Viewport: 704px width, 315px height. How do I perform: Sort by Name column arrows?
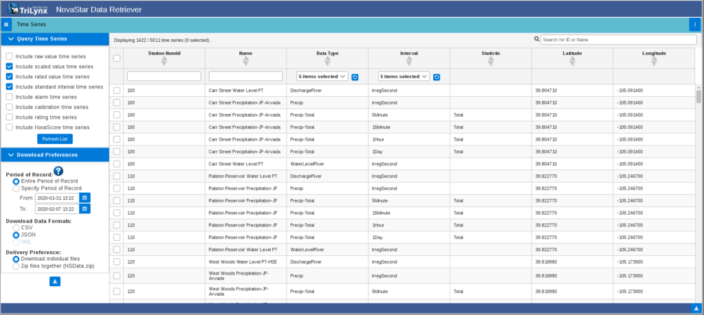(x=245, y=61)
